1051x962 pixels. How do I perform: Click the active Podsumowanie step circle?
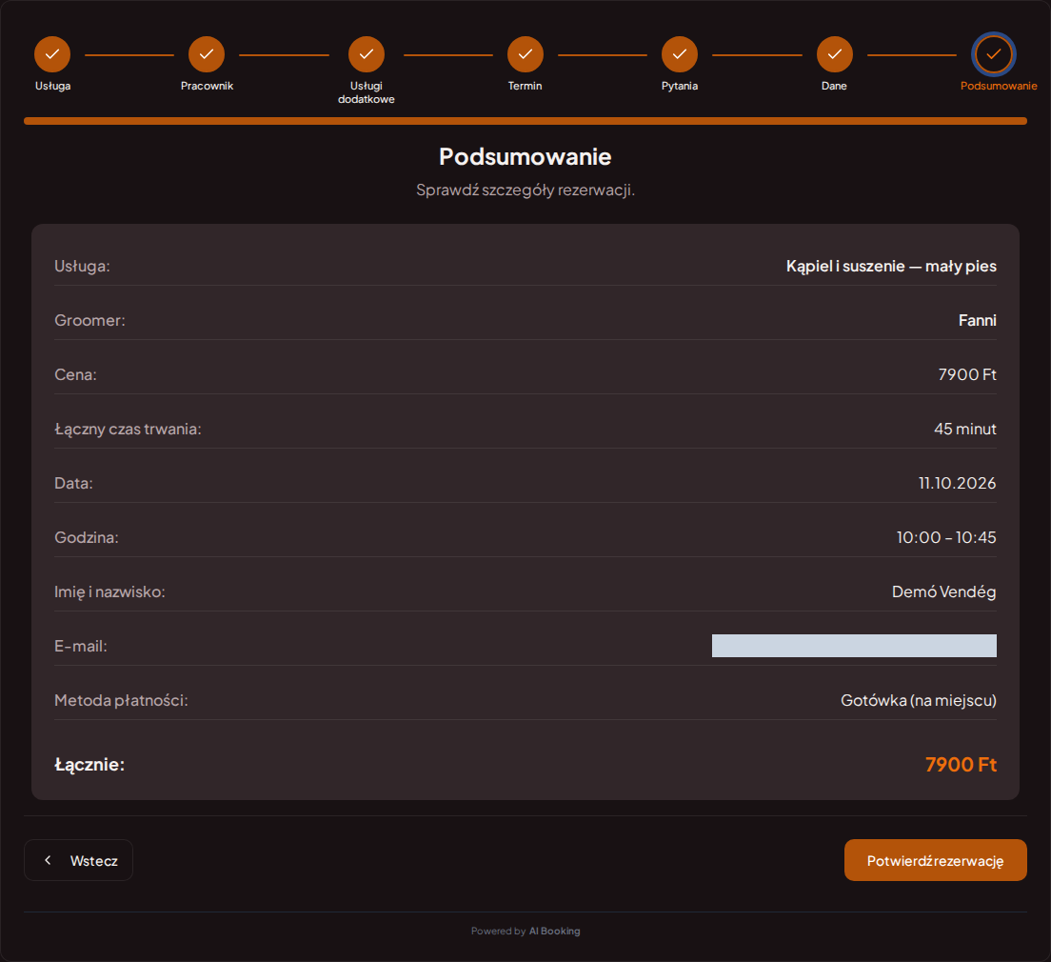pyautogui.click(x=993, y=54)
